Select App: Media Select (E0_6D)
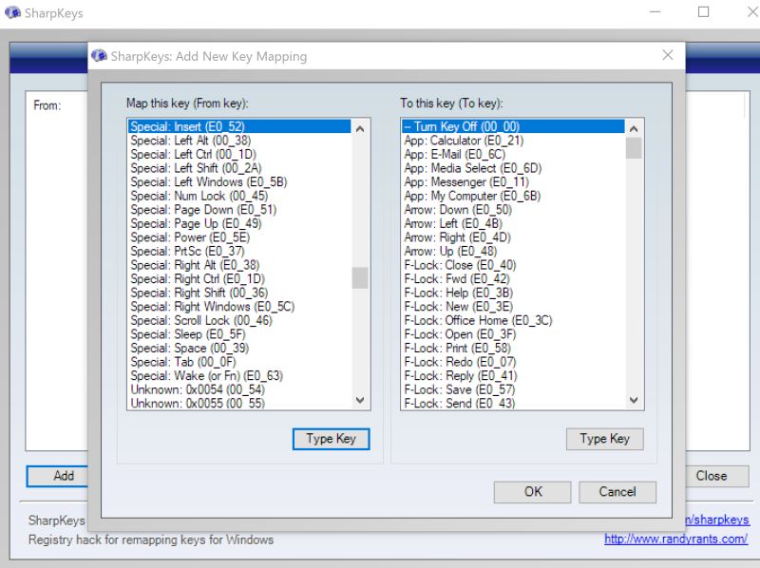The width and height of the screenshot is (760, 568). click(513, 168)
